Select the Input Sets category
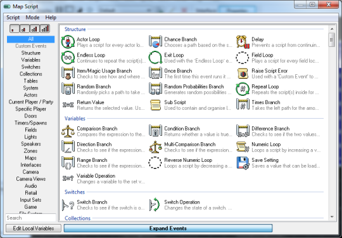342x238 pixels. tap(31, 200)
